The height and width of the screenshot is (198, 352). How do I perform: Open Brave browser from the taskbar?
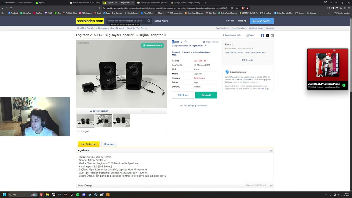pos(41,195)
